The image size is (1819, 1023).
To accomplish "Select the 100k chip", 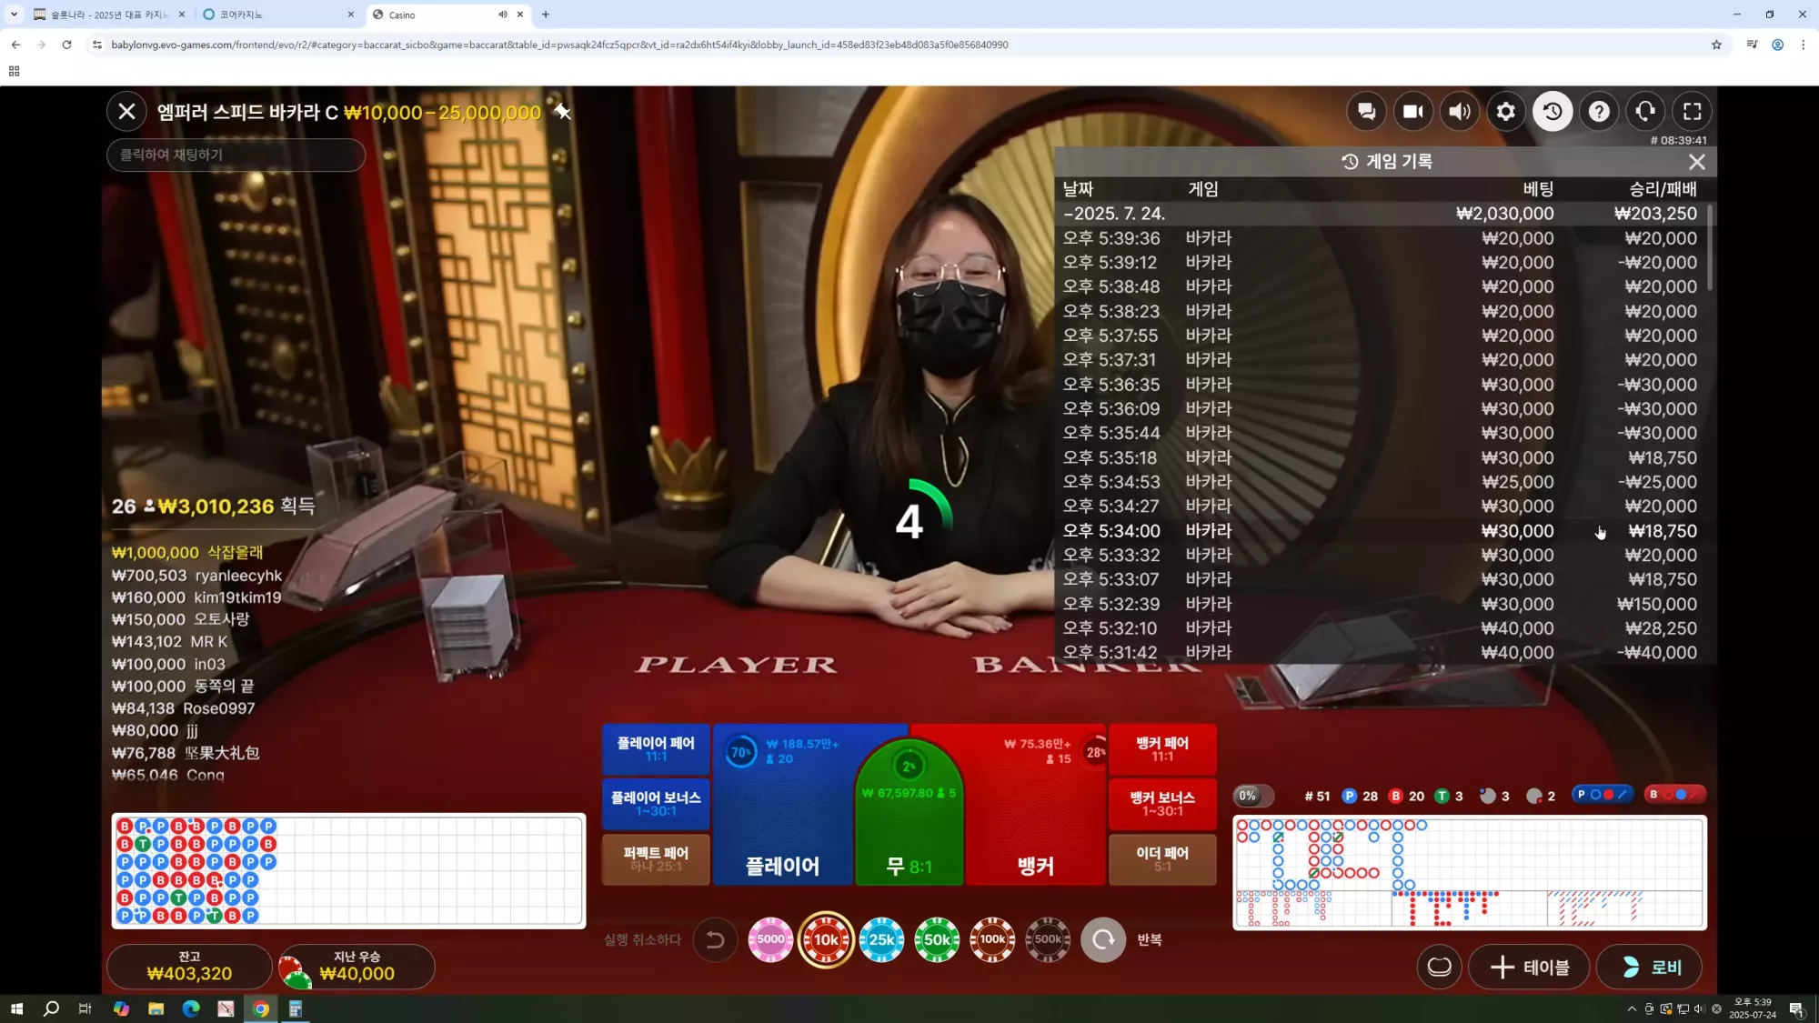I will [x=992, y=939].
